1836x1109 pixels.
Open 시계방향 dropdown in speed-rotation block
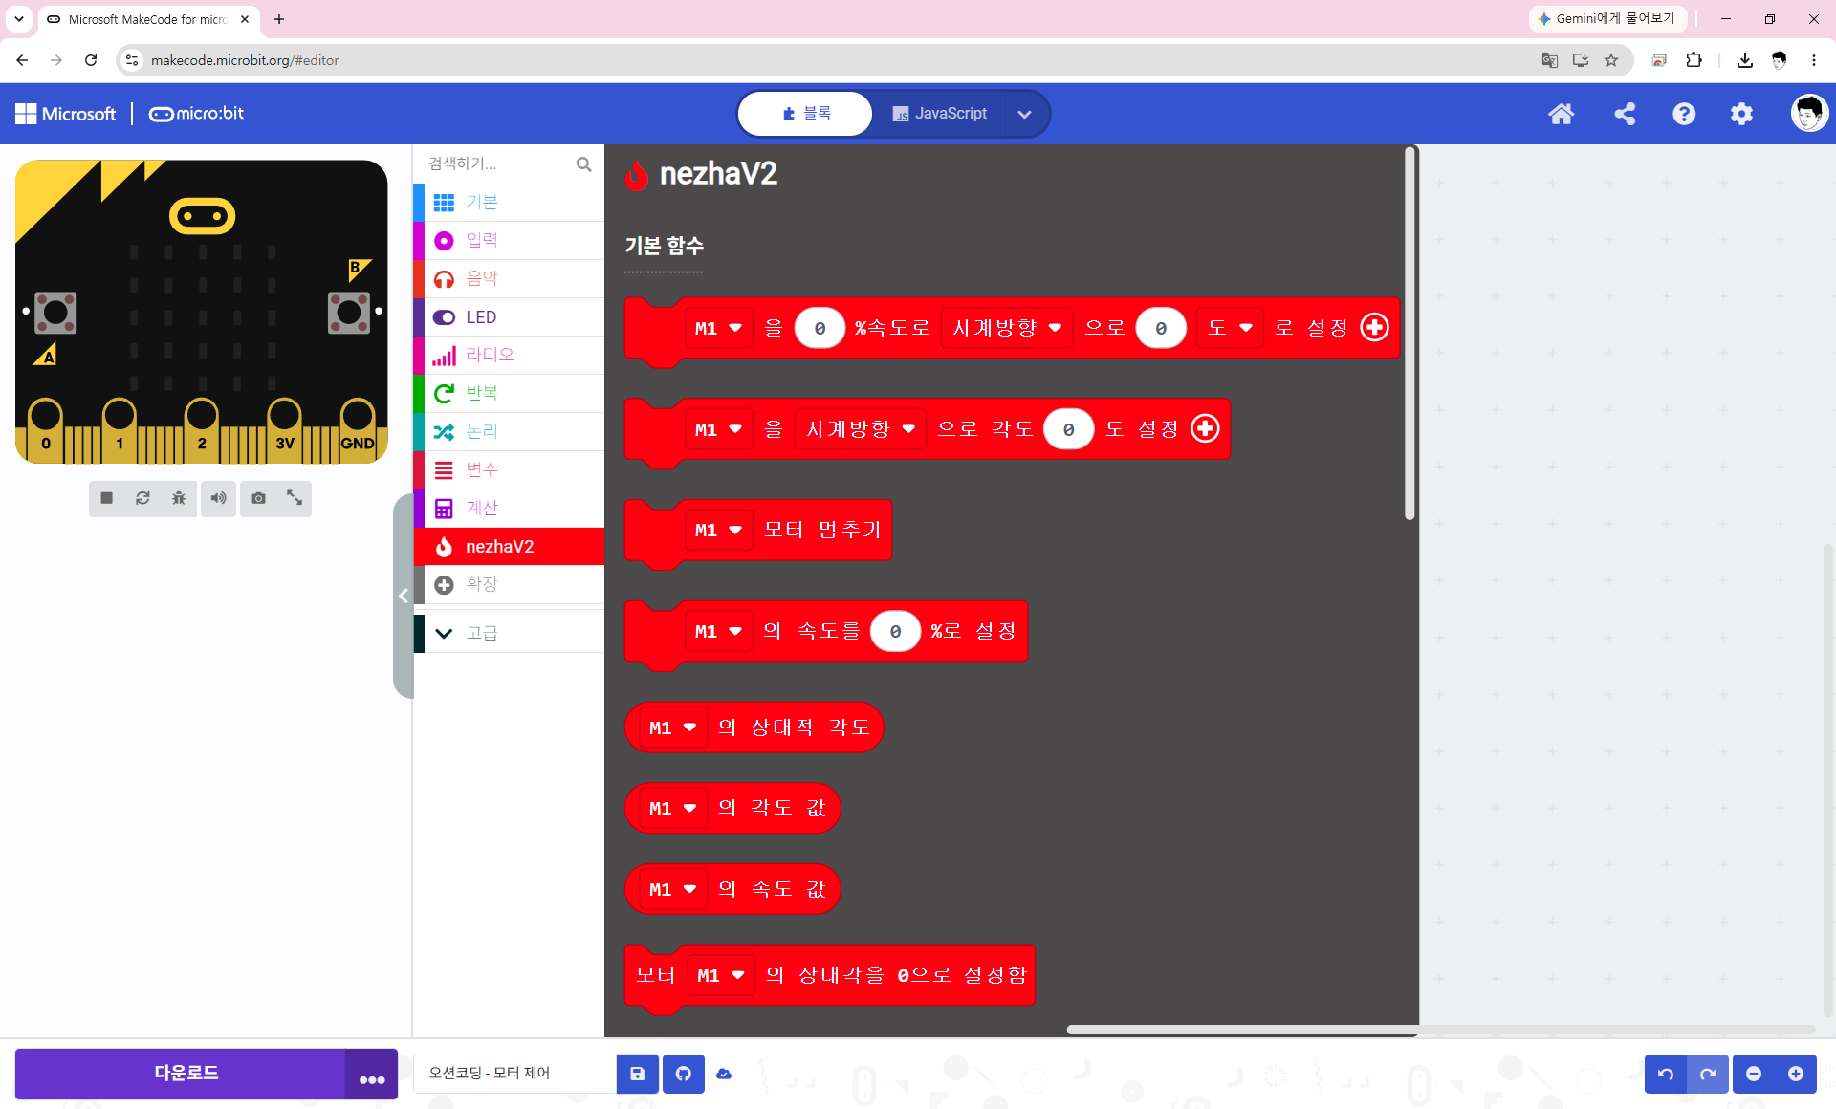coord(1007,328)
